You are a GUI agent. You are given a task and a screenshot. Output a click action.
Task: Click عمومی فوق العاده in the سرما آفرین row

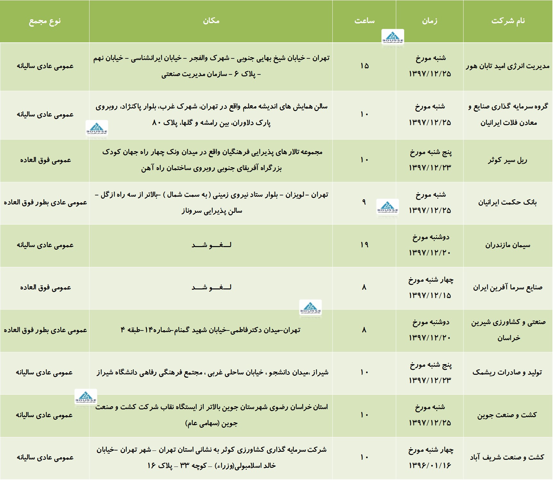coord(45,287)
